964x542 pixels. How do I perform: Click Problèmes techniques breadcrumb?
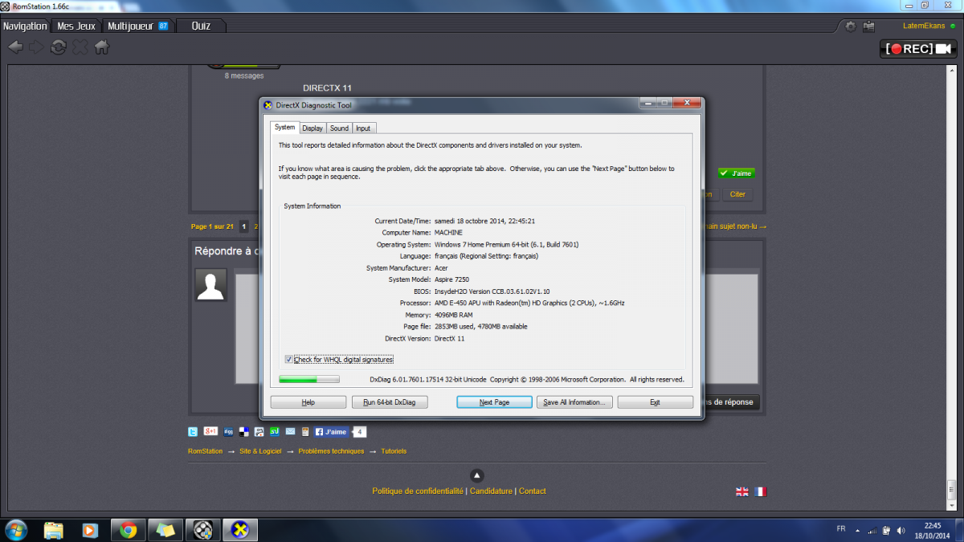(x=331, y=451)
